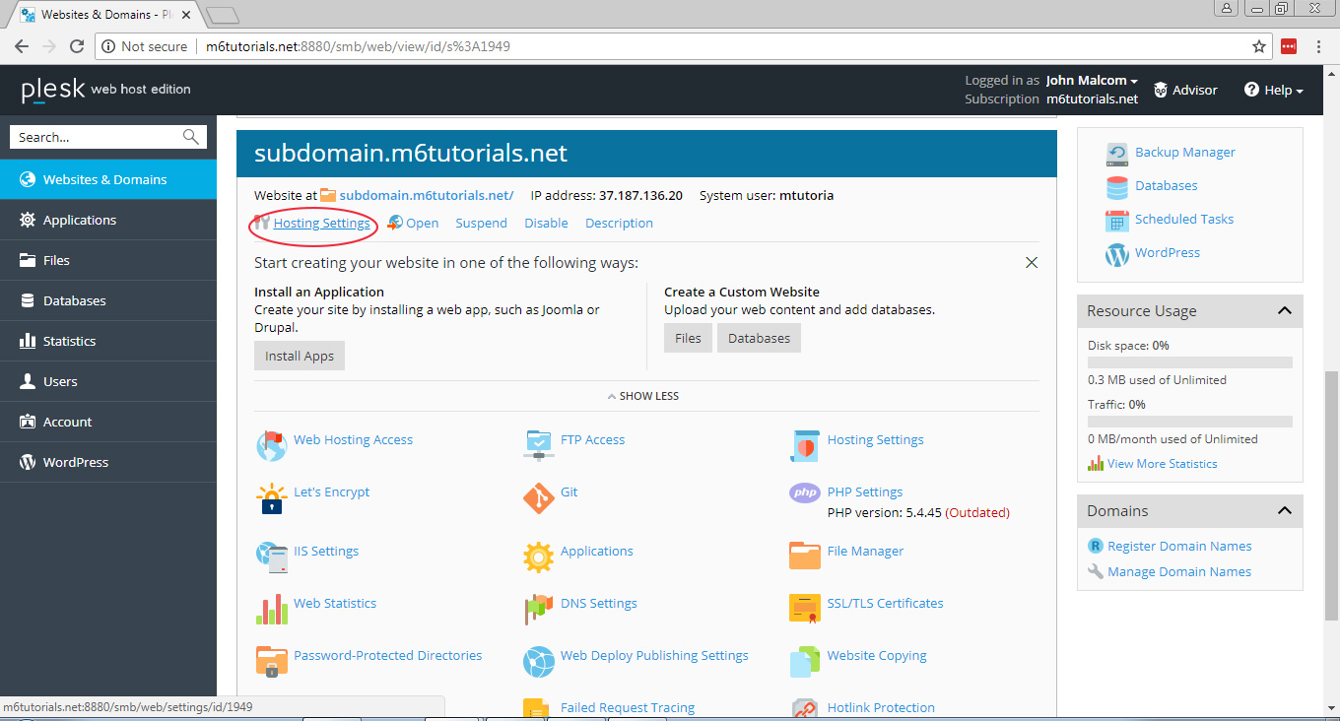The width and height of the screenshot is (1340, 721).
Task: Click the red browser extension icon
Action: click(x=1289, y=46)
